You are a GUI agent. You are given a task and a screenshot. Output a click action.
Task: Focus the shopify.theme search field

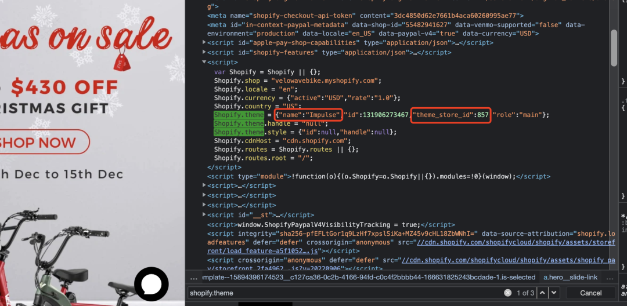345,293
